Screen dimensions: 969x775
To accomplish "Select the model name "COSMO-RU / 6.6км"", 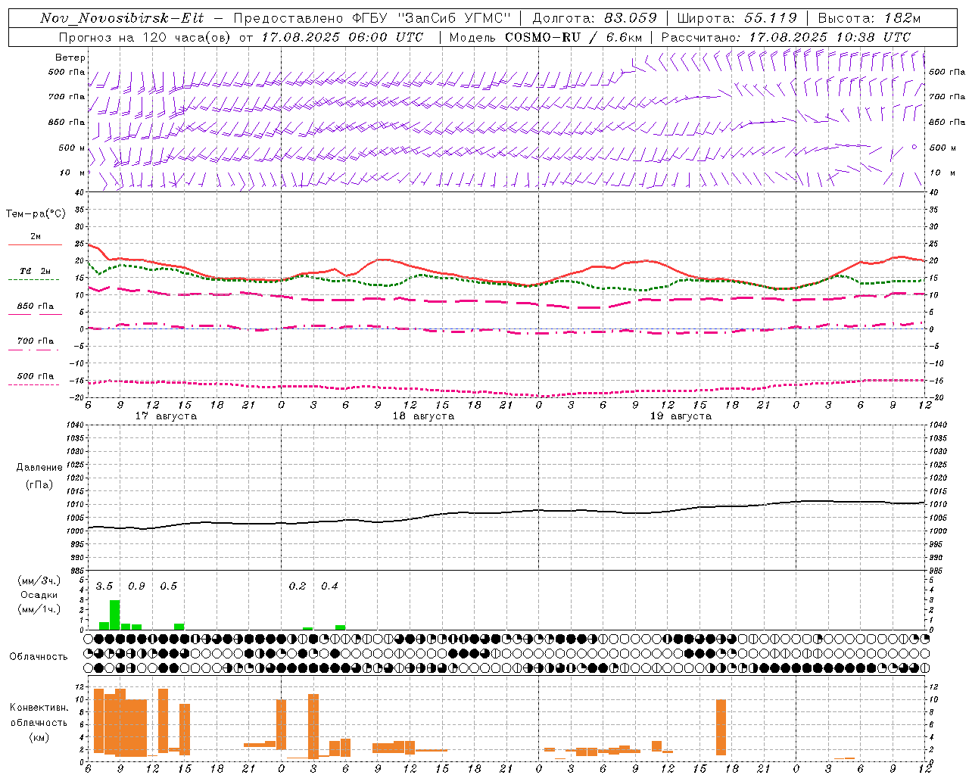I will [574, 37].
